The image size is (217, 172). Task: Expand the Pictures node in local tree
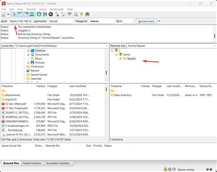[x=28, y=63]
